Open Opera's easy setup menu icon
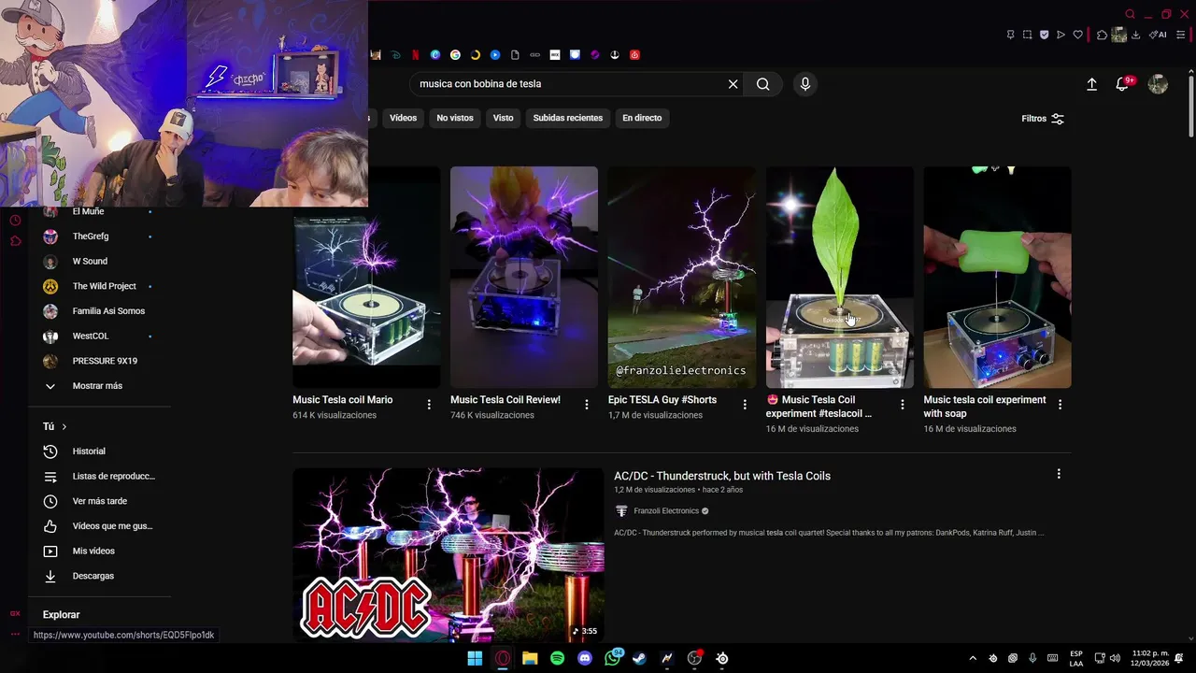The image size is (1196, 673). coord(1180,36)
